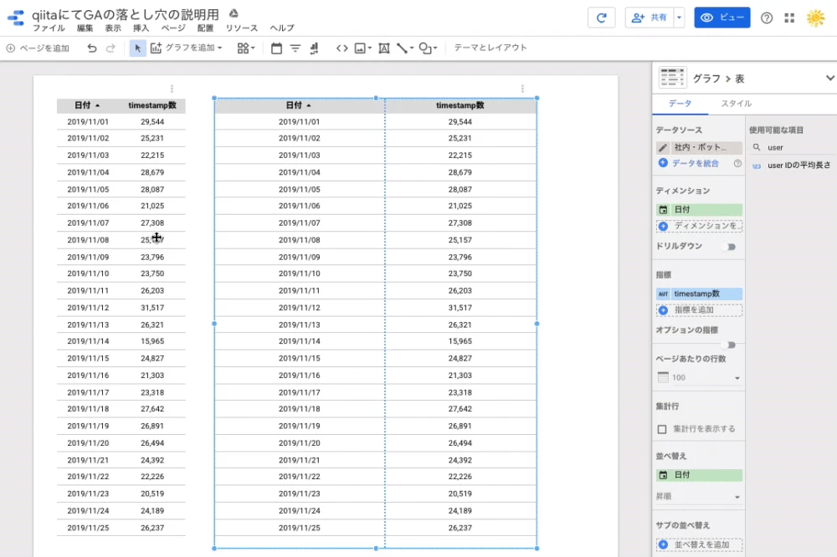Open the Arrange menu
This screenshot has width=837, height=557.
tap(206, 28)
